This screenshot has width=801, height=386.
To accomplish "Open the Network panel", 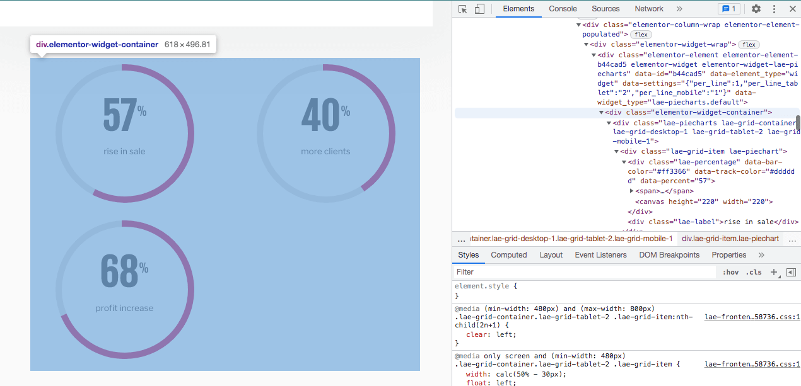I will click(x=648, y=9).
